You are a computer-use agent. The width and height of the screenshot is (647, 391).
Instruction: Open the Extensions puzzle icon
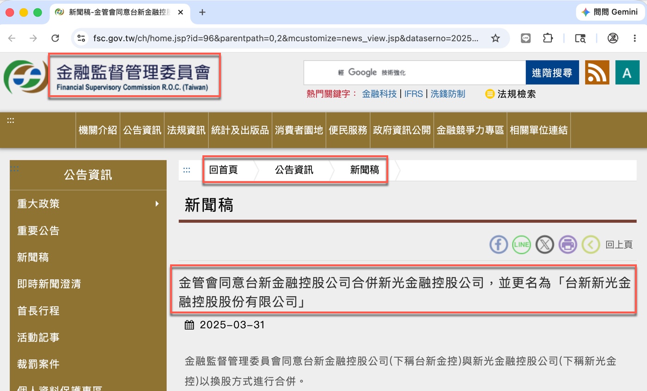[x=548, y=38]
